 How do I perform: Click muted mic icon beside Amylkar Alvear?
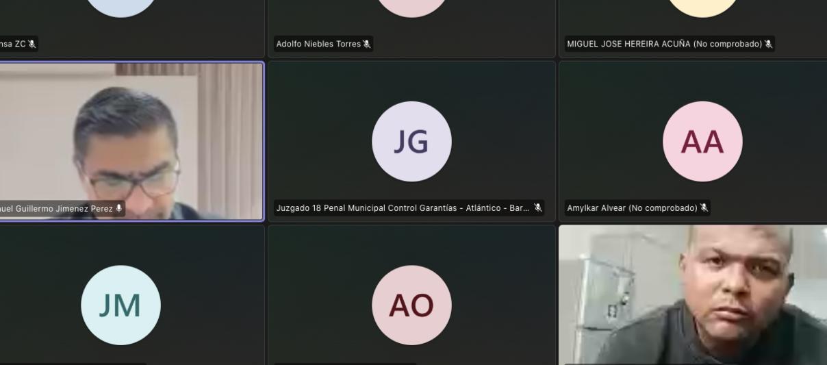704,208
